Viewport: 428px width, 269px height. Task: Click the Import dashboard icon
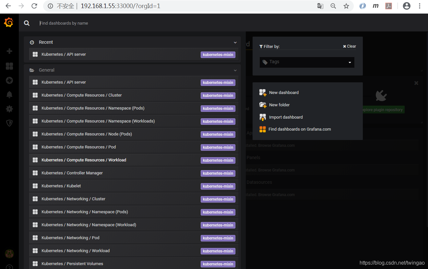coord(263,117)
